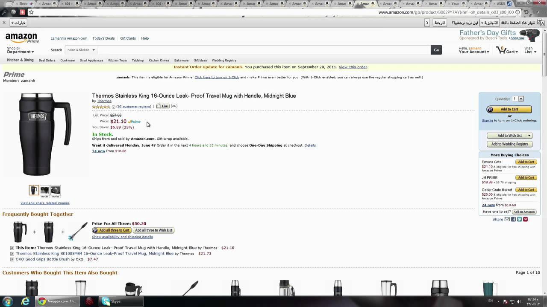The height and width of the screenshot is (307, 547).
Task: Share the product on Twitter icon
Action: (519, 219)
